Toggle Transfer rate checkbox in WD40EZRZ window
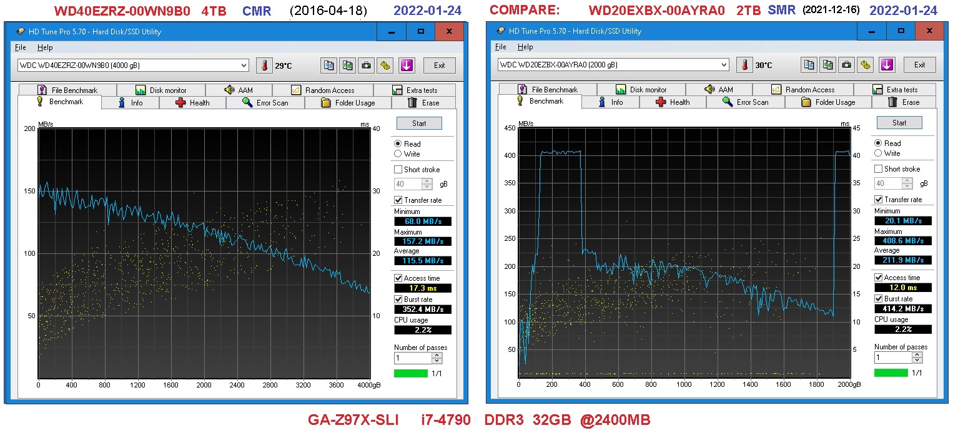Image resolution: width=953 pixels, height=433 pixels. pos(398,200)
